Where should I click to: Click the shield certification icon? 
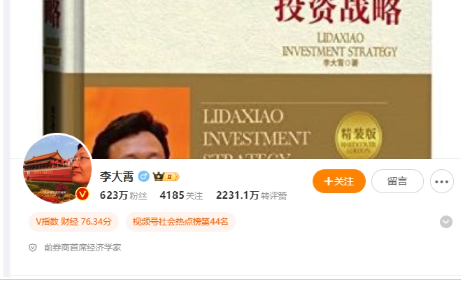(32, 248)
